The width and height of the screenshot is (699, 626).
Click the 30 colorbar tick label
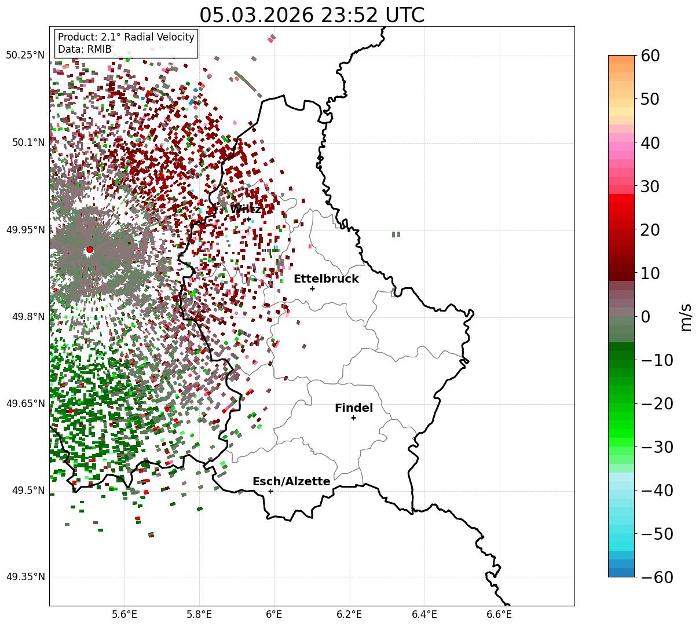tap(650, 186)
